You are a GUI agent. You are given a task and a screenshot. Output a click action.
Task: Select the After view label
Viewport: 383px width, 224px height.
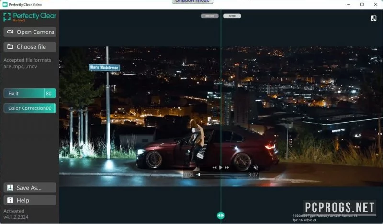point(232,16)
